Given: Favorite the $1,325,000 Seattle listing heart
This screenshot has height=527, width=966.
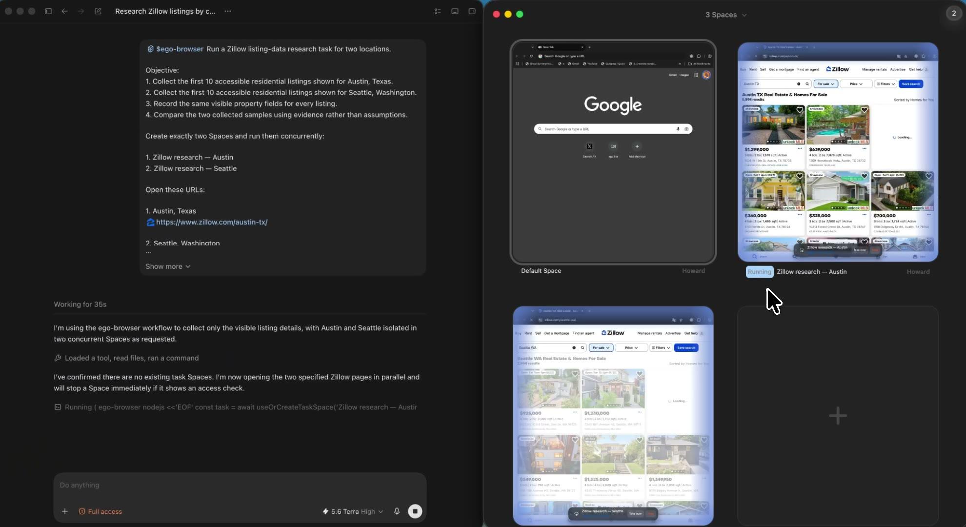Looking at the screenshot, I should click(x=639, y=440).
